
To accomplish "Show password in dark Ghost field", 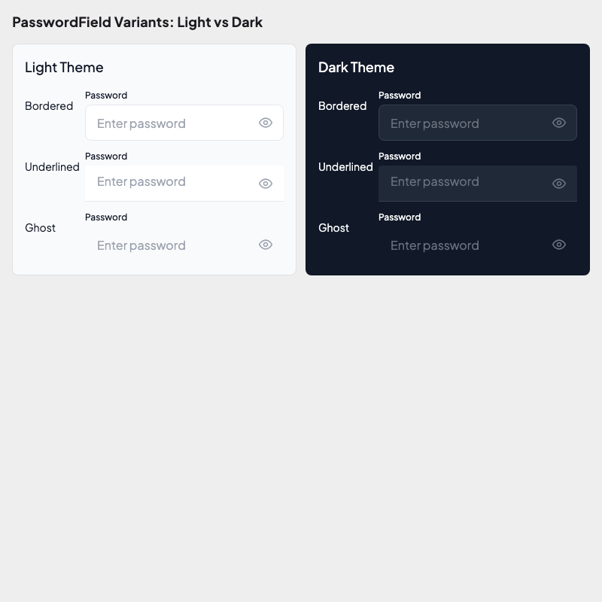I will (559, 245).
